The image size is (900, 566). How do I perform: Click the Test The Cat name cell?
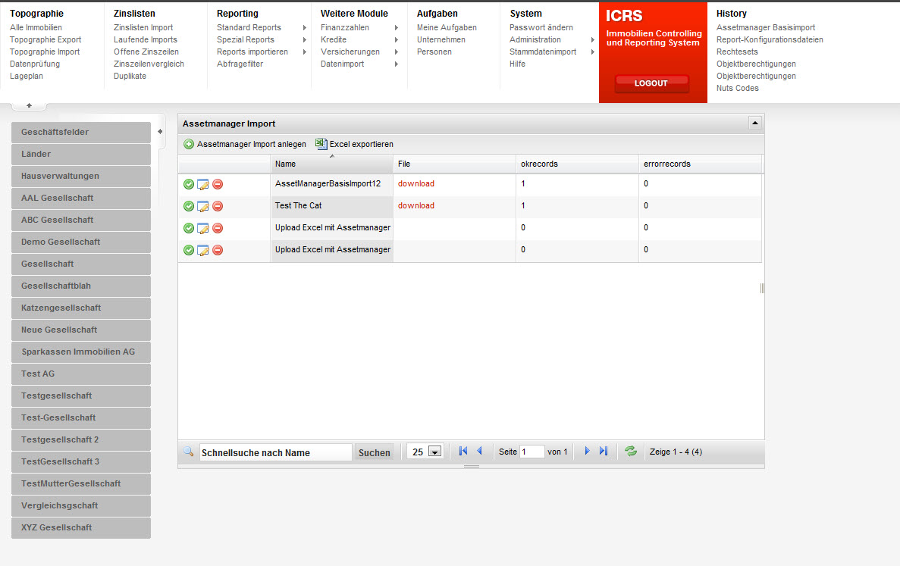coord(332,206)
